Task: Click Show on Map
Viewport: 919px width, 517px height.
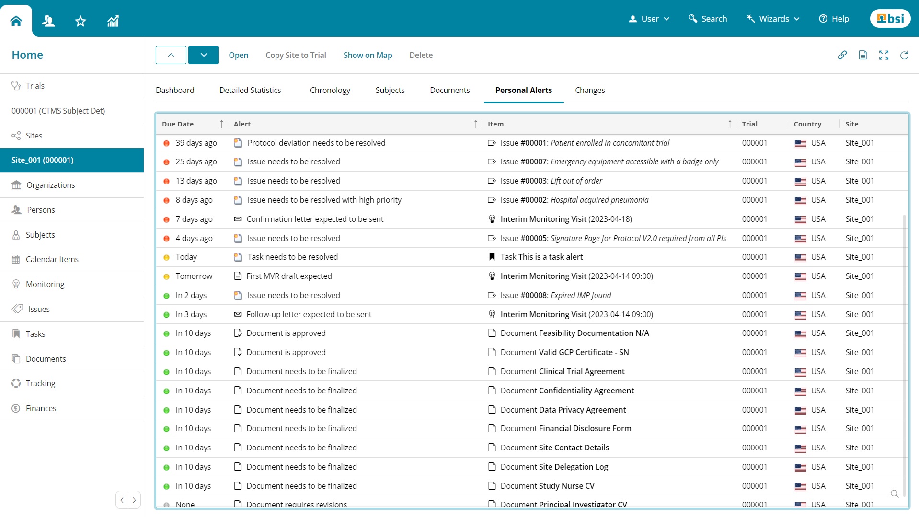Action: coord(367,55)
